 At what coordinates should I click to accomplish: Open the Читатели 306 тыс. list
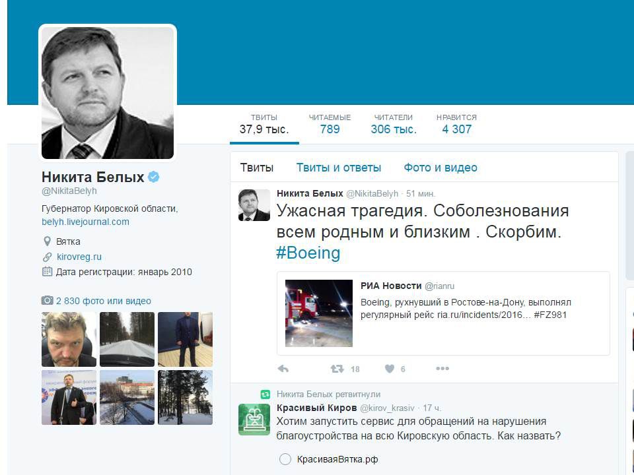click(x=394, y=124)
